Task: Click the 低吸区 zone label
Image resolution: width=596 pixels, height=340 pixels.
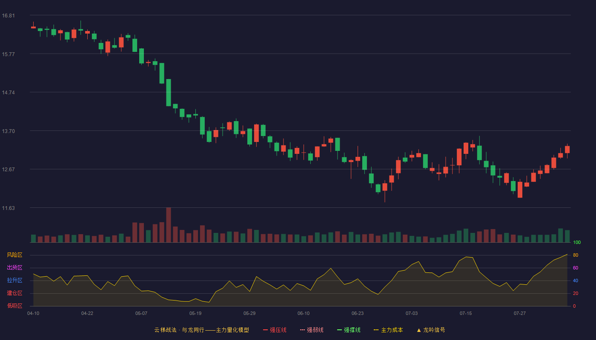Action: point(14,306)
